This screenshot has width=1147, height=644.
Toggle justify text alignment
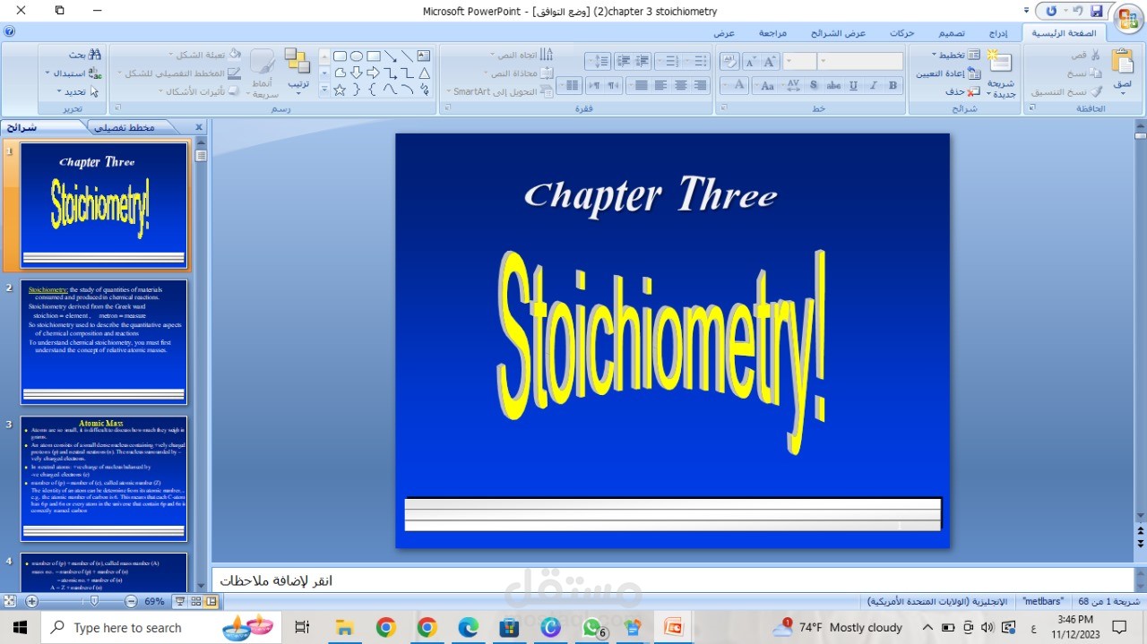[640, 86]
